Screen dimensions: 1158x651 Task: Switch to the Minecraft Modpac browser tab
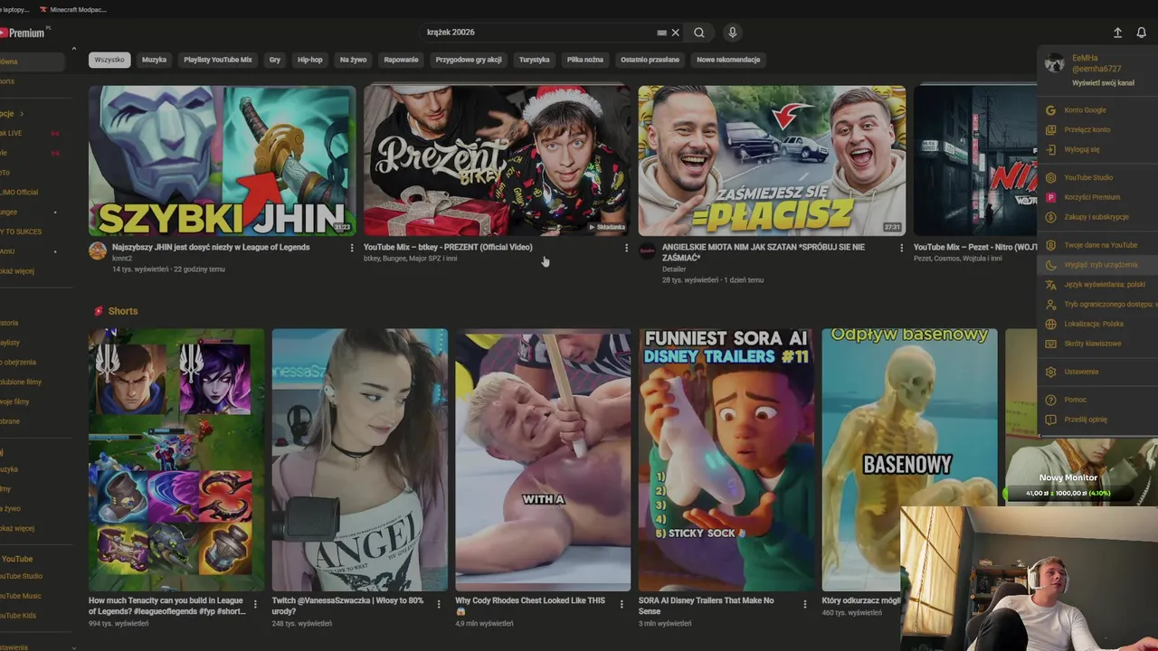tap(73, 9)
